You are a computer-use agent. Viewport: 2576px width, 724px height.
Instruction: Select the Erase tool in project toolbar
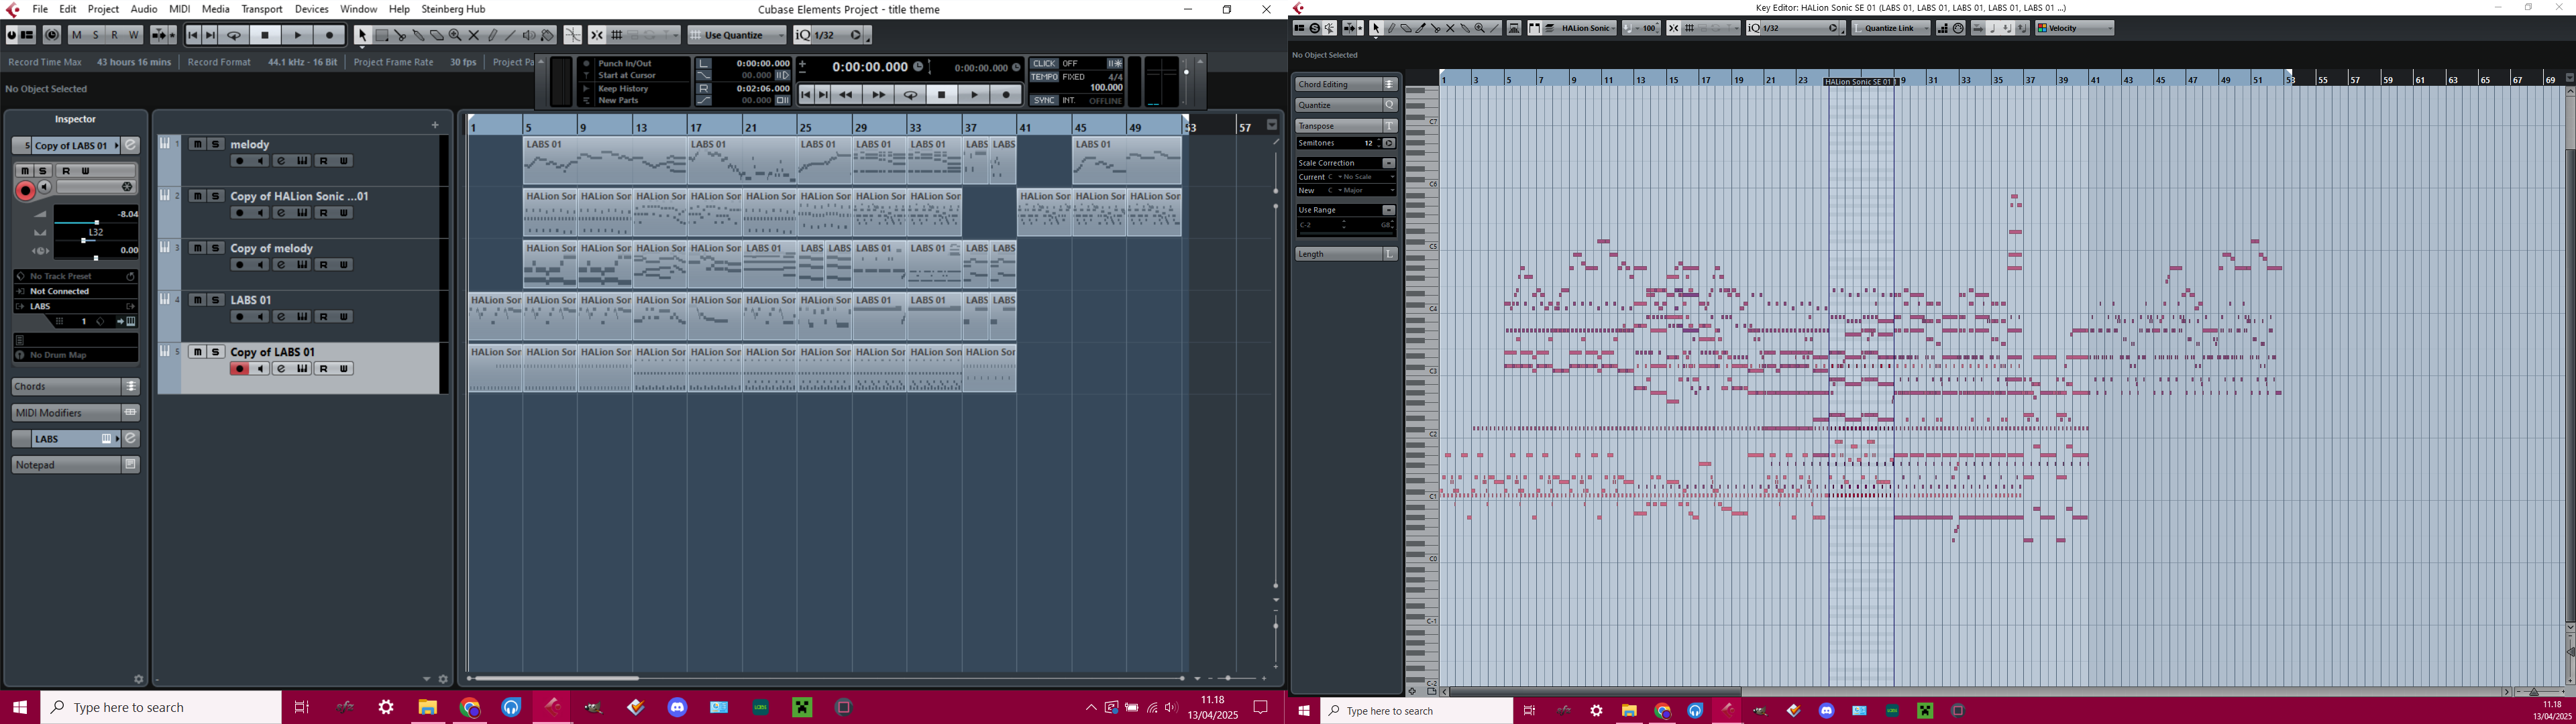point(436,35)
